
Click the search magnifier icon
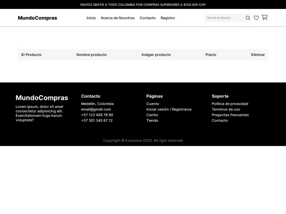[x=247, y=18]
